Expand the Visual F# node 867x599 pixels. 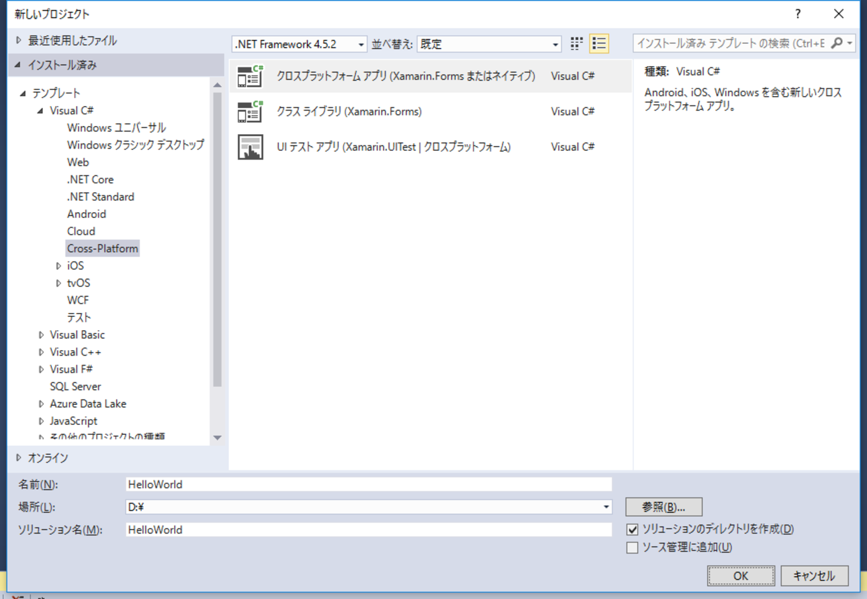pos(41,370)
